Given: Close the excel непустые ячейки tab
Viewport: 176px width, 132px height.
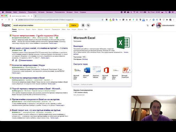Looking at the screenshot, I should (32, 16).
